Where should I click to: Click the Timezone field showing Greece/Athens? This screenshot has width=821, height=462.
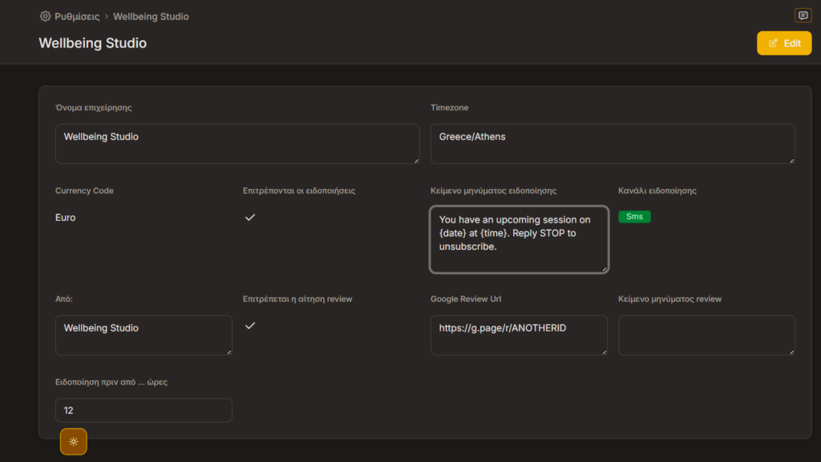pyautogui.click(x=613, y=143)
